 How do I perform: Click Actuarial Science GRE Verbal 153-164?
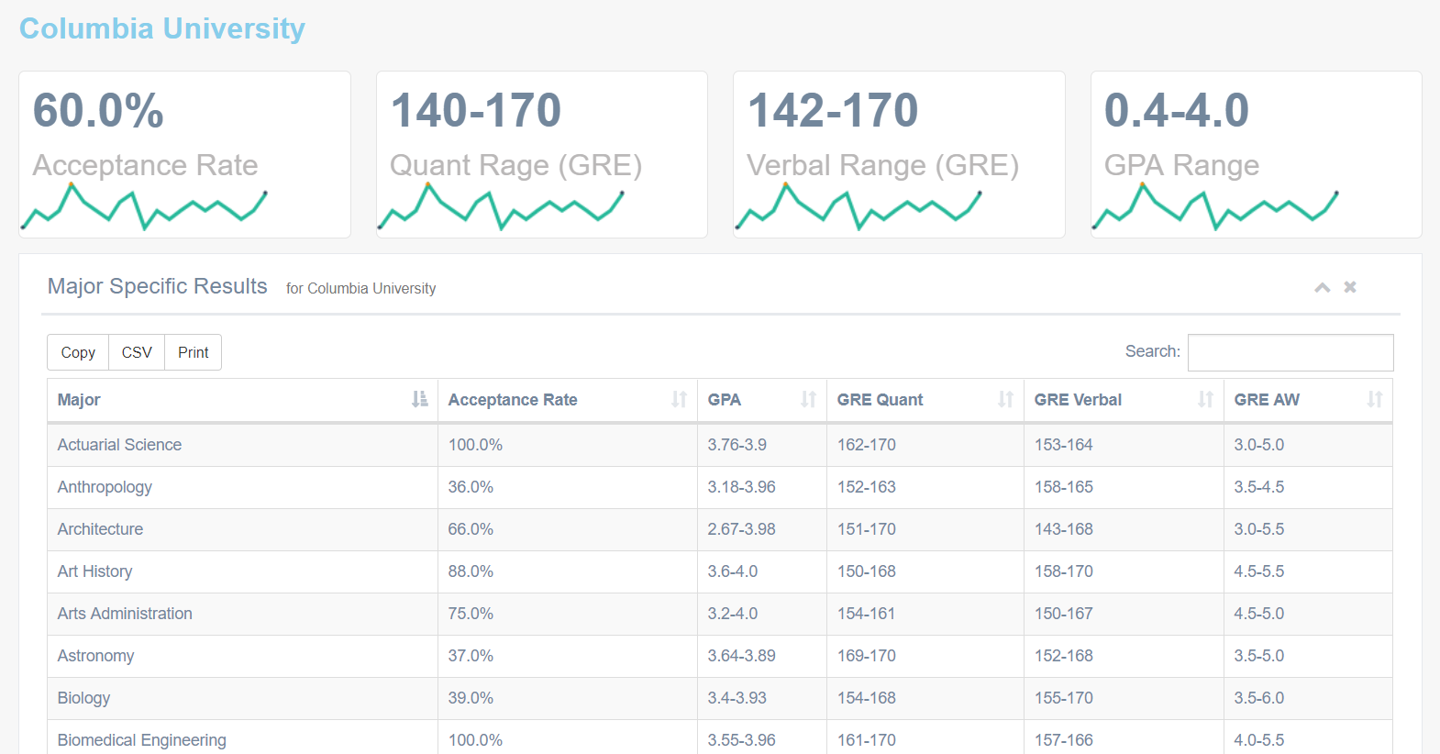[1063, 445]
